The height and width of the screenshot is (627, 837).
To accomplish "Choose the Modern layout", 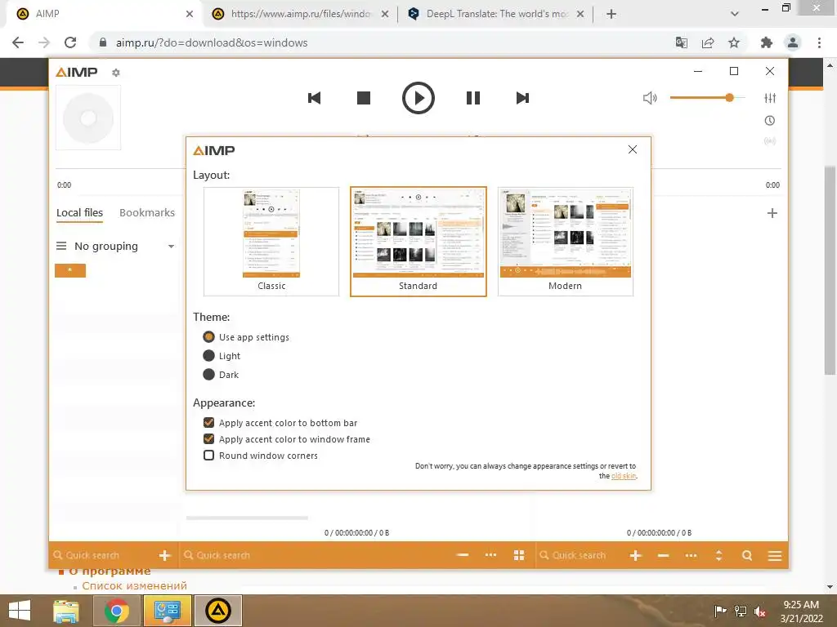I will [x=566, y=242].
